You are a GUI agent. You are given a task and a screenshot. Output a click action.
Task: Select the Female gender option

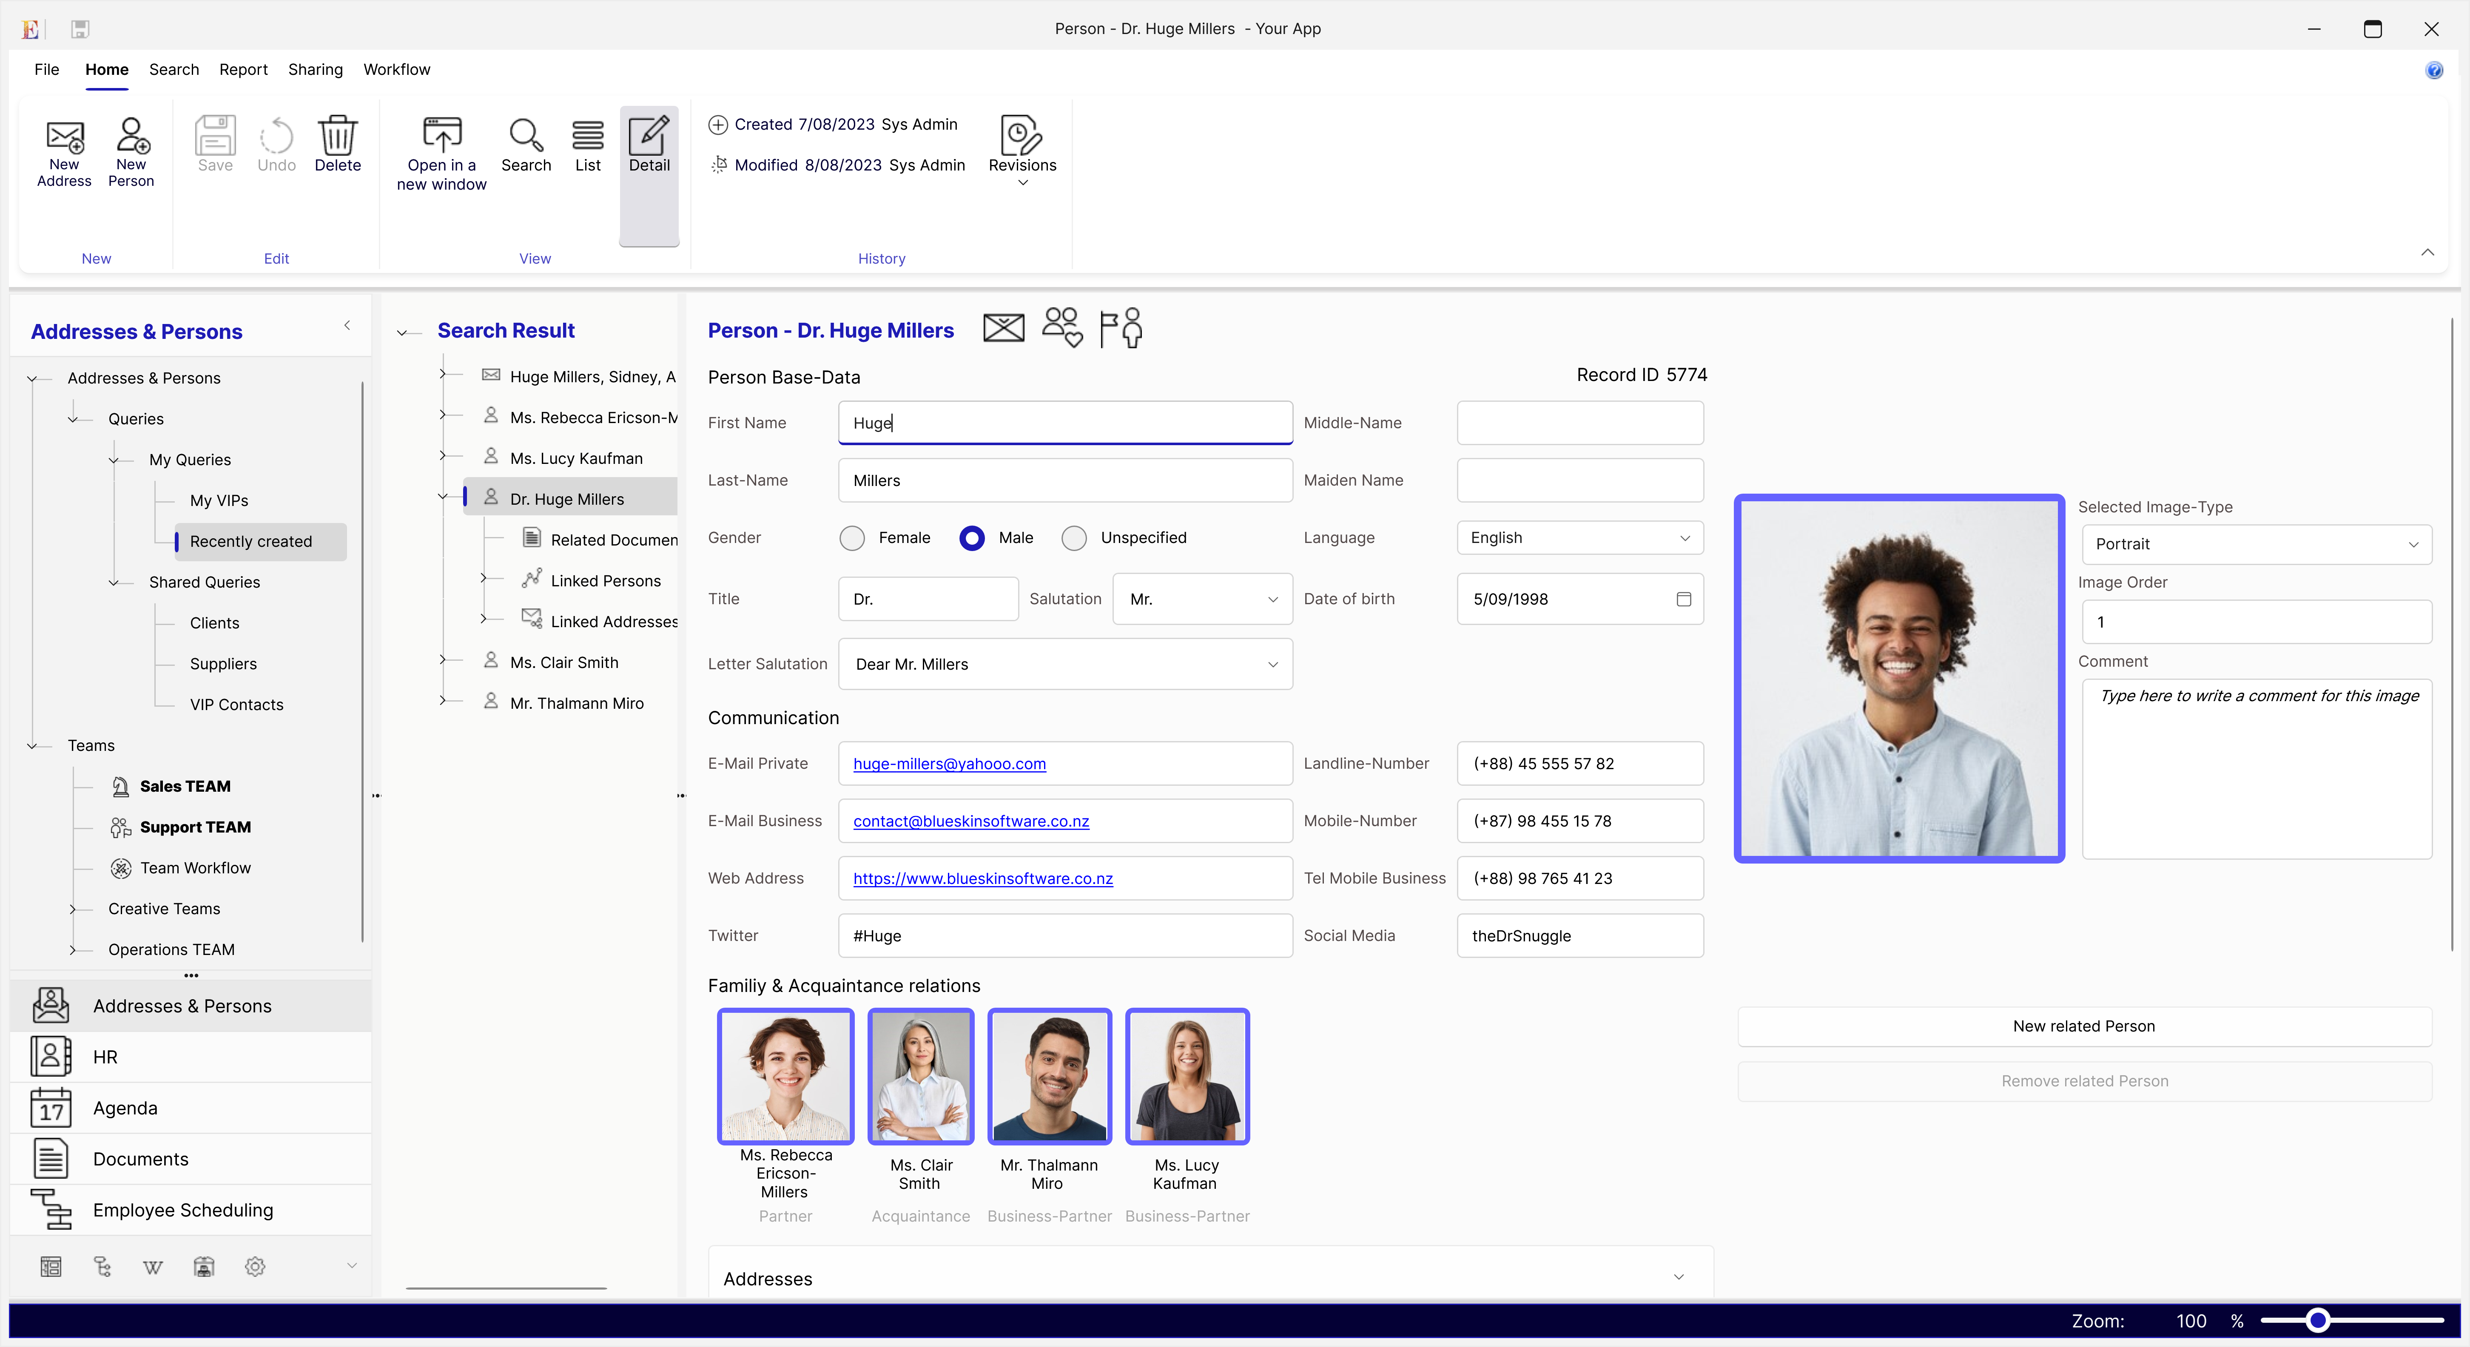[851, 538]
